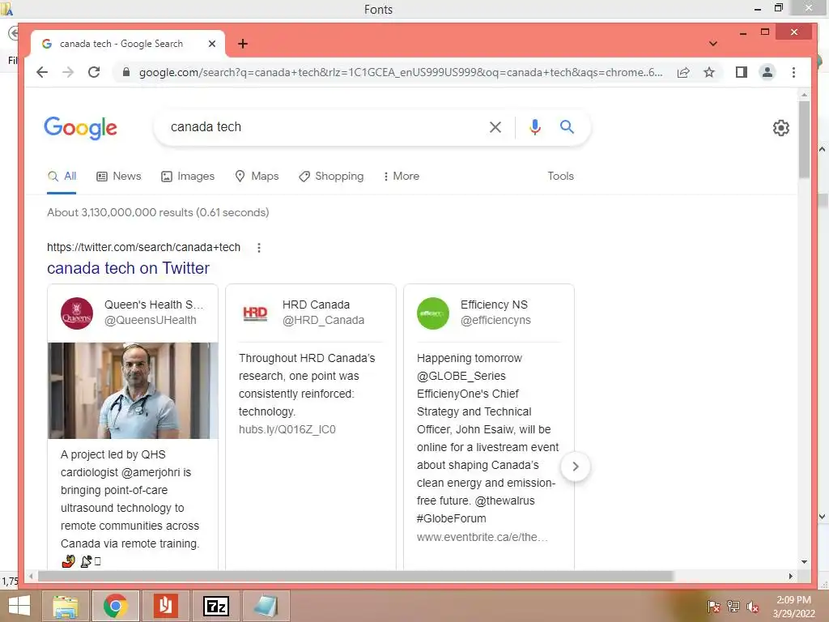Click the Chrome taskbar icon
This screenshot has width=829, height=622.
coord(115,606)
